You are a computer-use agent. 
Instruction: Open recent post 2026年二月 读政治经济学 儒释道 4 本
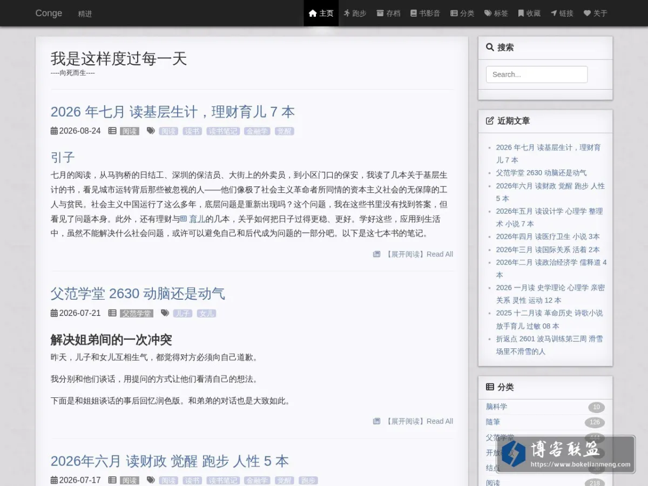coord(551,268)
